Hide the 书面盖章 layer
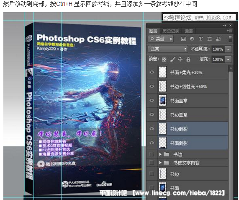This screenshot has height=200, width=239. [152, 100]
